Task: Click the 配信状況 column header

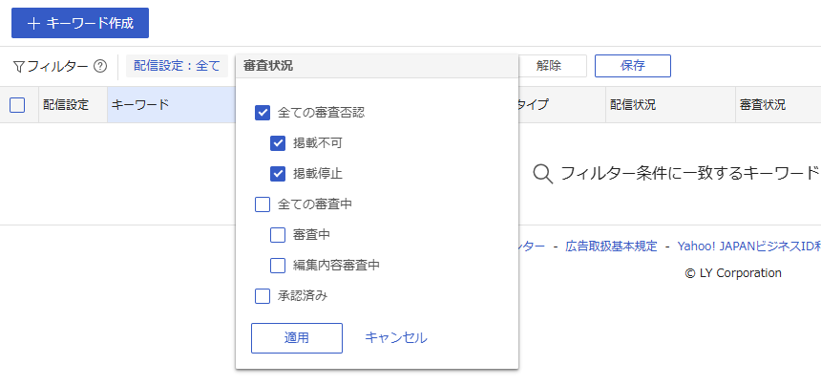Action: coord(633,105)
